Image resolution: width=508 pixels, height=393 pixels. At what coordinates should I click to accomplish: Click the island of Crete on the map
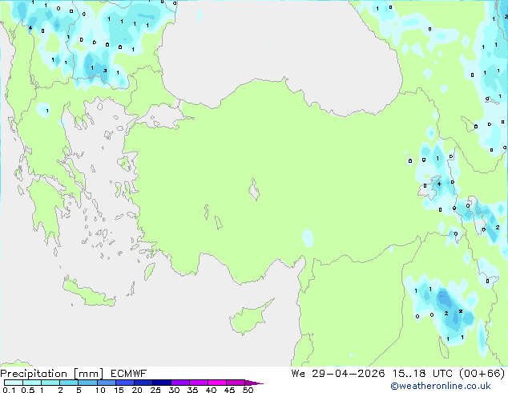point(88,294)
